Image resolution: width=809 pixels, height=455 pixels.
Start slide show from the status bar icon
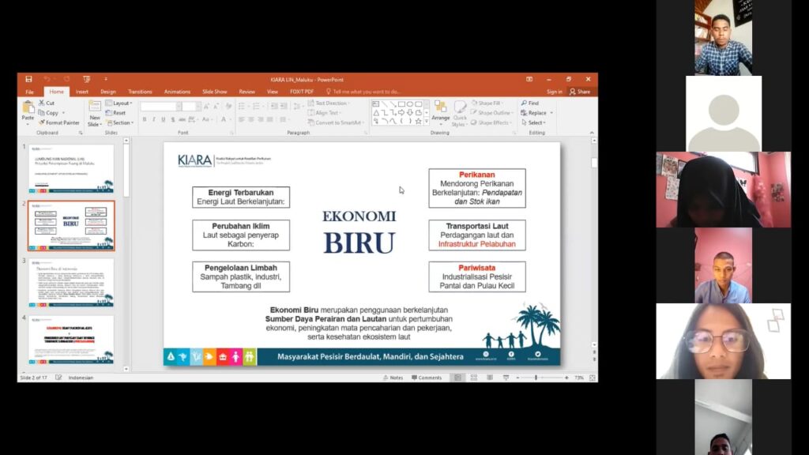(506, 378)
